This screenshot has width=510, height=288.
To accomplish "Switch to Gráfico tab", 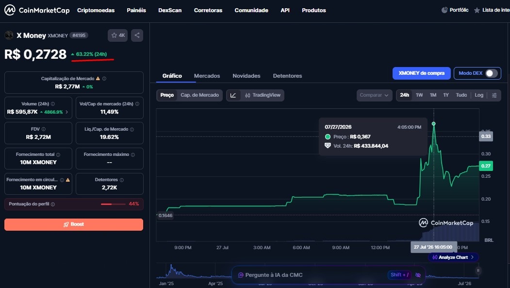I will [x=172, y=76].
